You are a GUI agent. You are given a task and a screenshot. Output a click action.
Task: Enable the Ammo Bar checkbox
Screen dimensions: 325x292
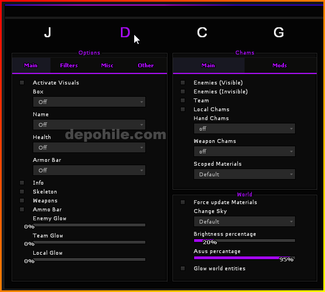(x=22, y=210)
